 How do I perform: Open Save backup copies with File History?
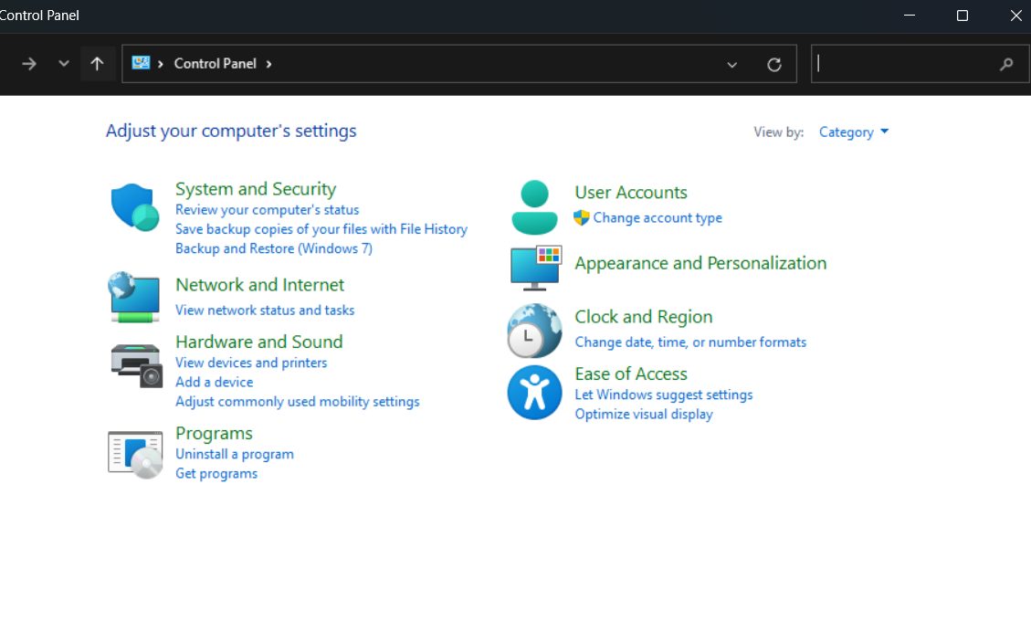pyautogui.click(x=321, y=229)
